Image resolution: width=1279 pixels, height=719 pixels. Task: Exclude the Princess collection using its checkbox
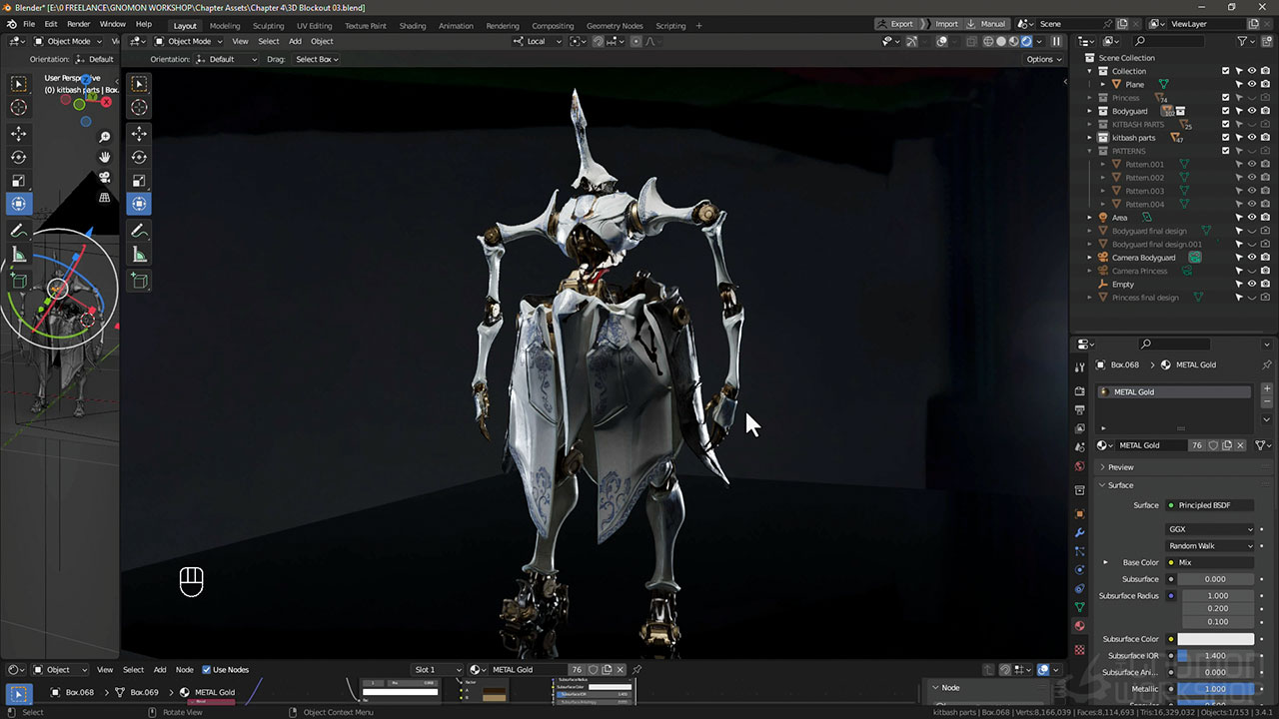click(x=1226, y=98)
